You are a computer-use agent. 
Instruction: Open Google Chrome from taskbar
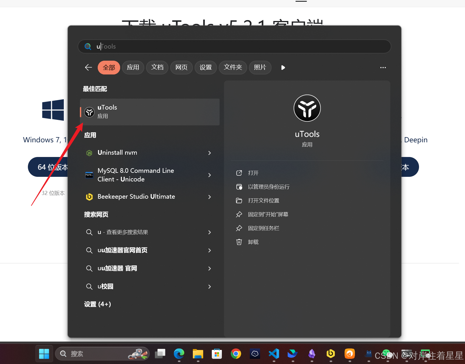(x=236, y=354)
